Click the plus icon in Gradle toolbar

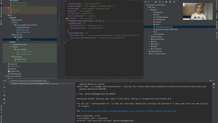coord(149,2)
